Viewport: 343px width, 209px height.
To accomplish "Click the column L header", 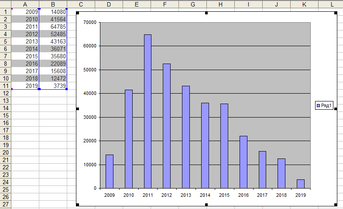I will click(x=332, y=4).
